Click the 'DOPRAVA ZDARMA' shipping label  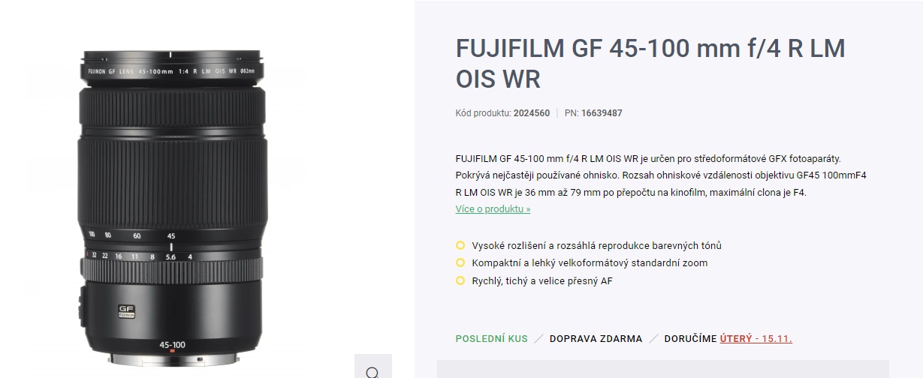596,339
